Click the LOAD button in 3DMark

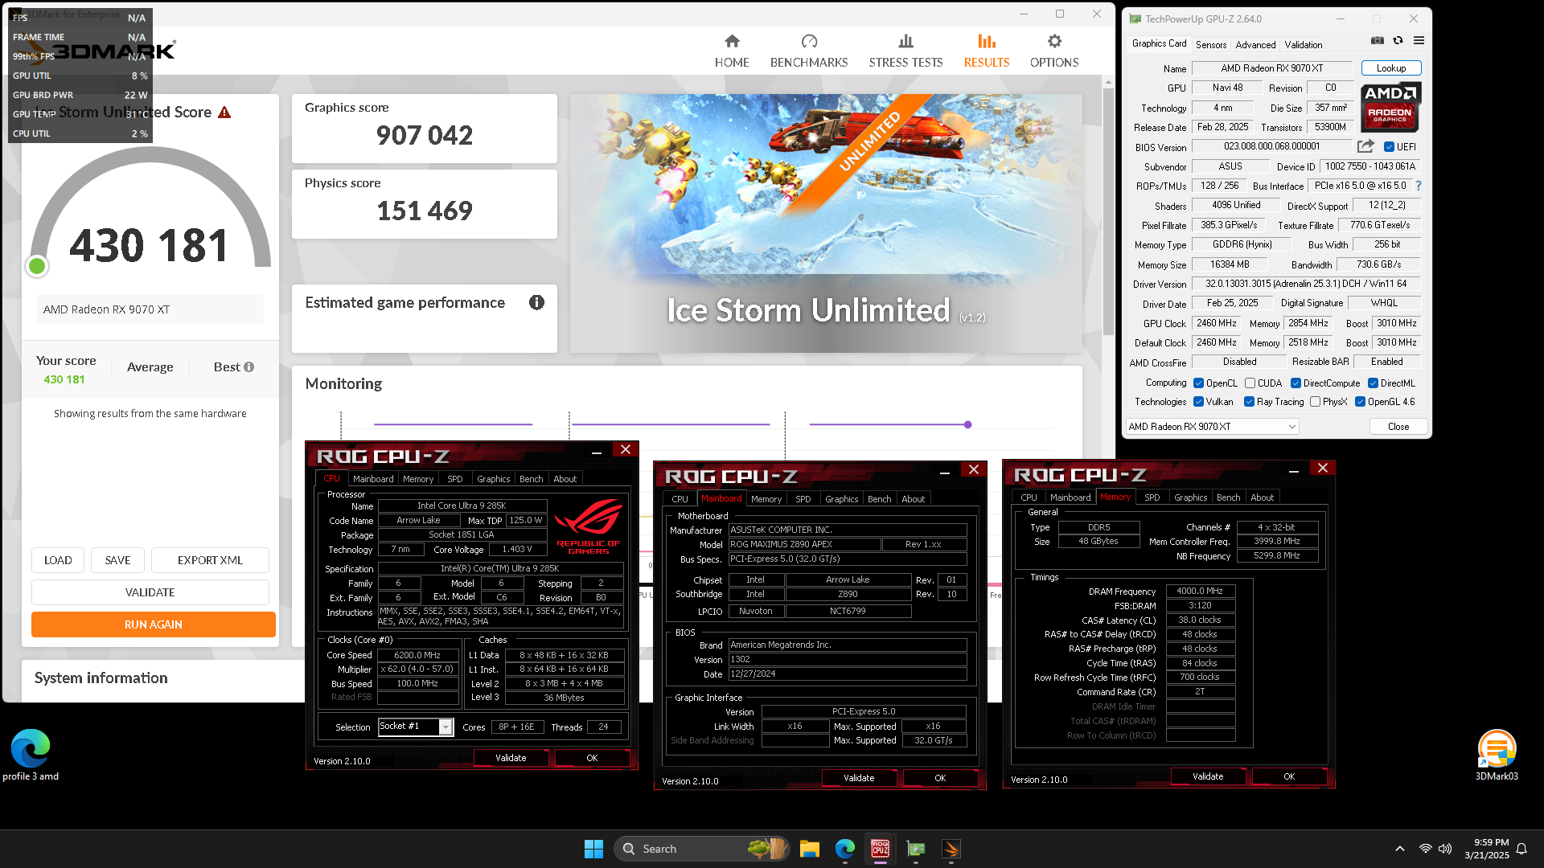[x=58, y=560]
